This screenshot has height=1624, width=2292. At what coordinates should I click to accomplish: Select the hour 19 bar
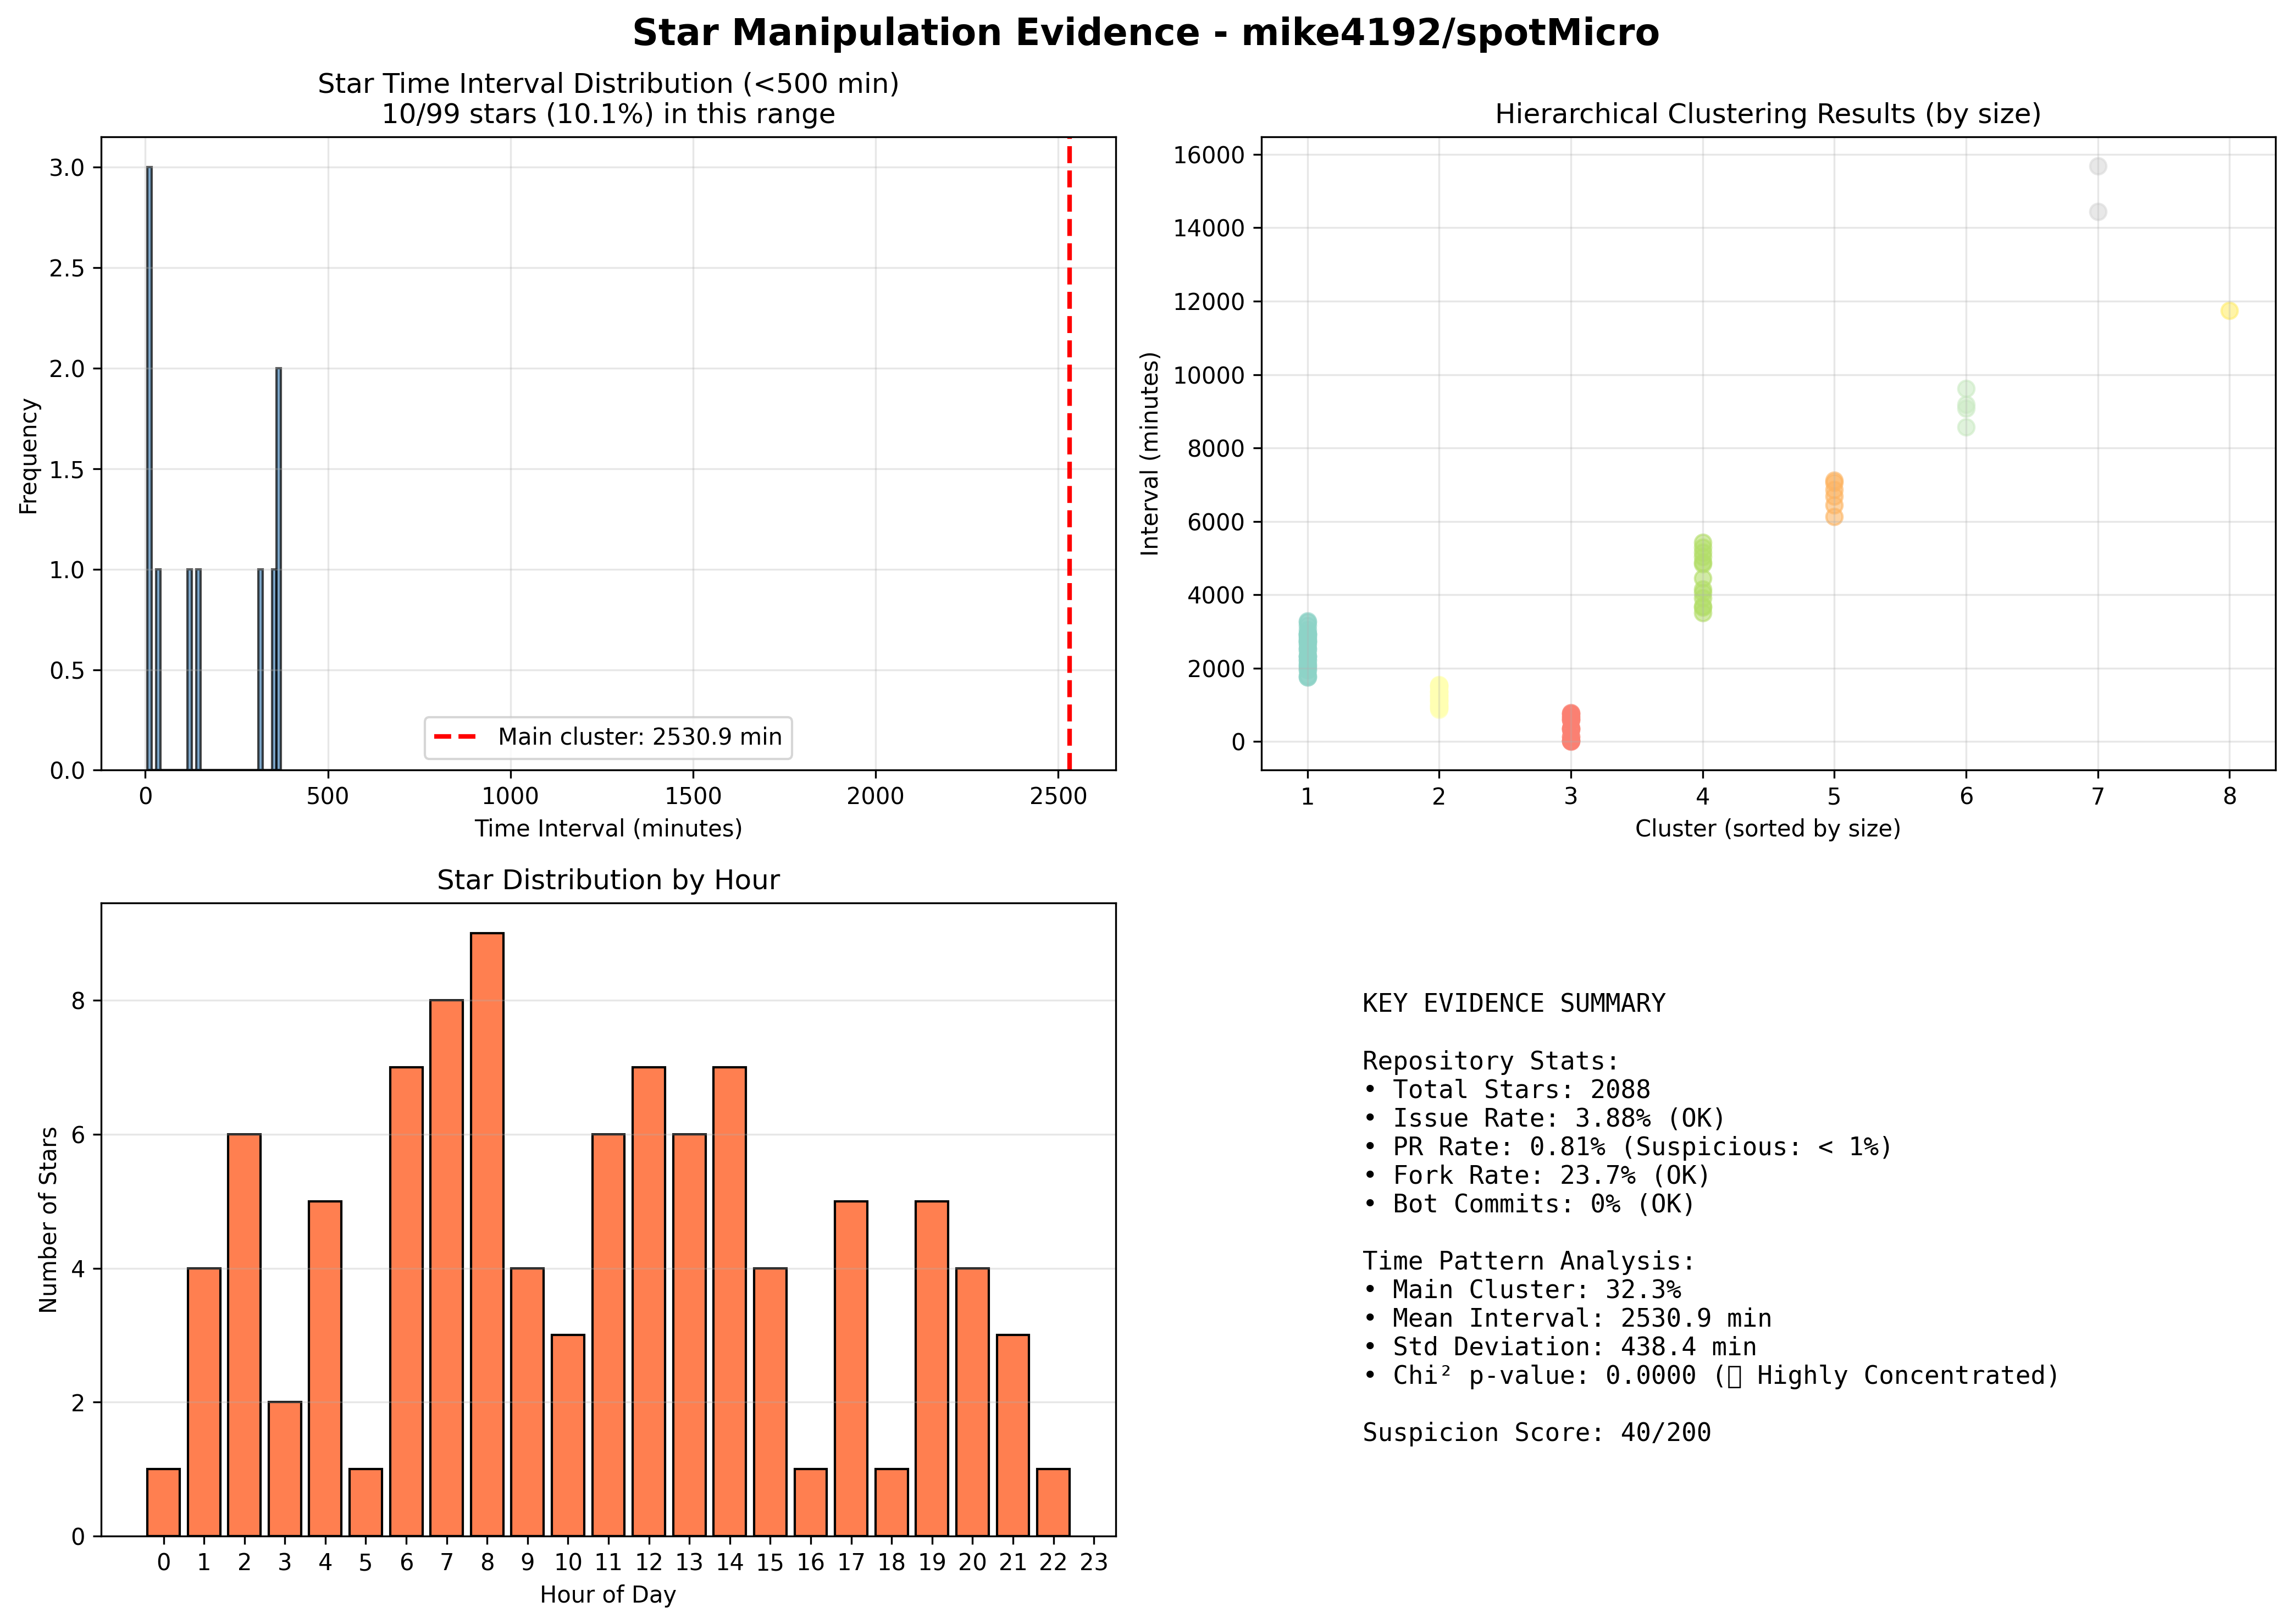pos(932,1368)
